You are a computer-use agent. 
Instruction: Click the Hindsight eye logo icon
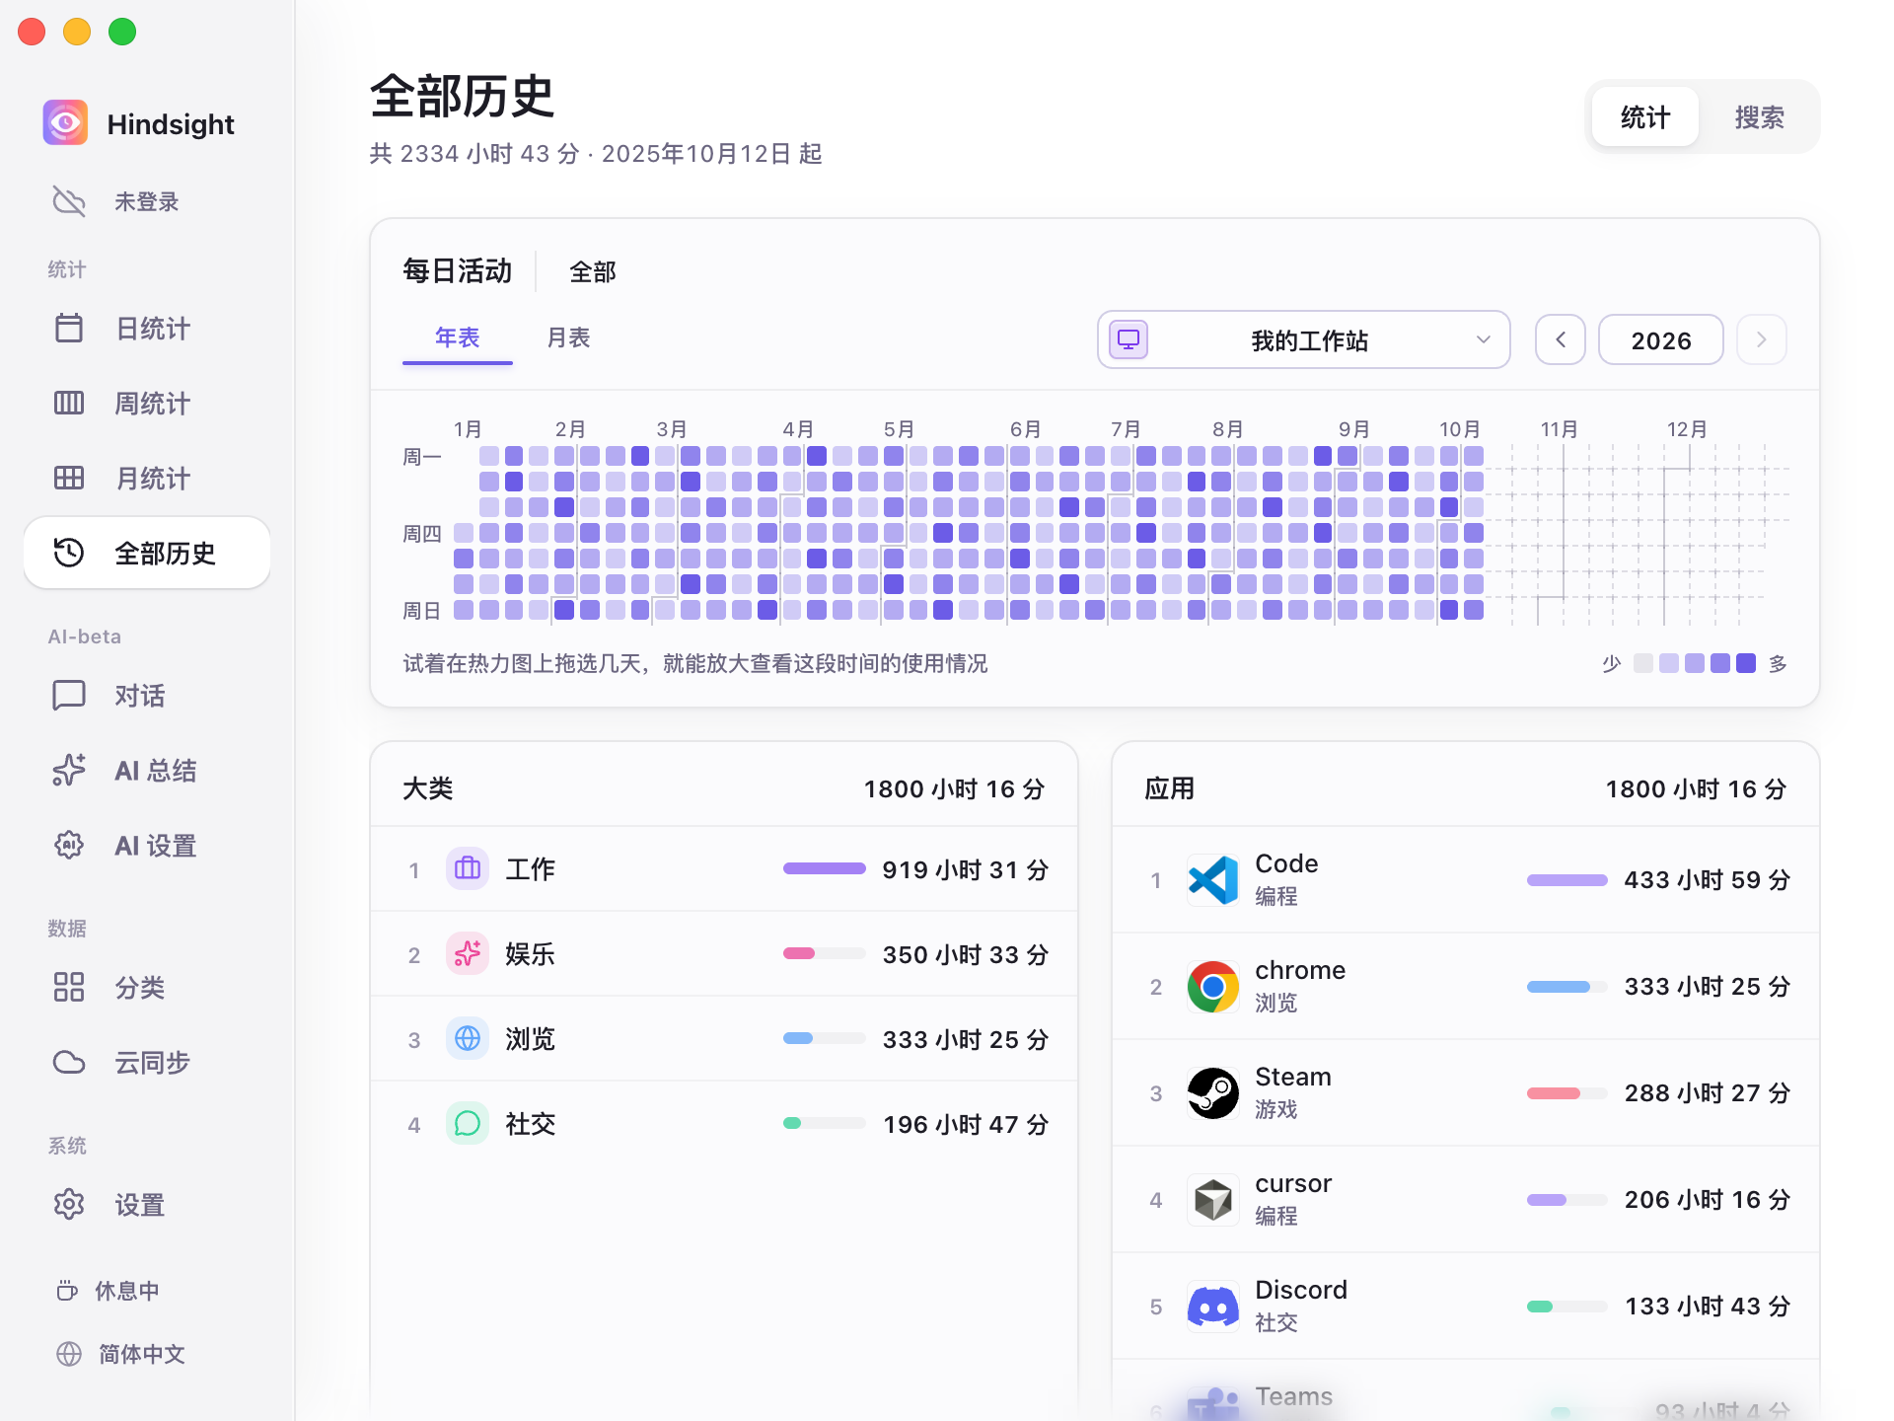pyautogui.click(x=65, y=123)
